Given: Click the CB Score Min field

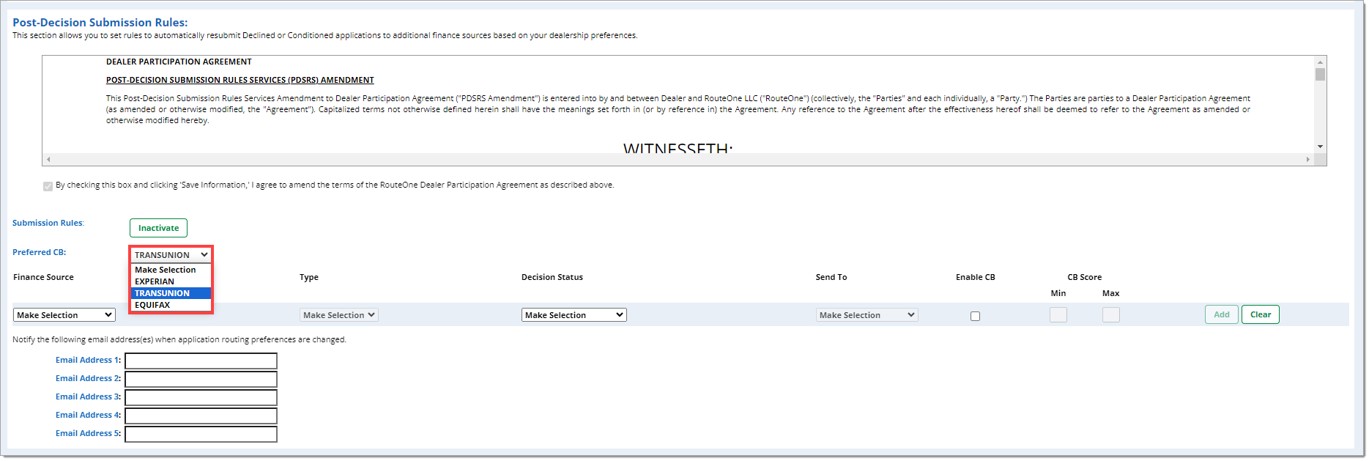Looking at the screenshot, I should coord(1058,315).
